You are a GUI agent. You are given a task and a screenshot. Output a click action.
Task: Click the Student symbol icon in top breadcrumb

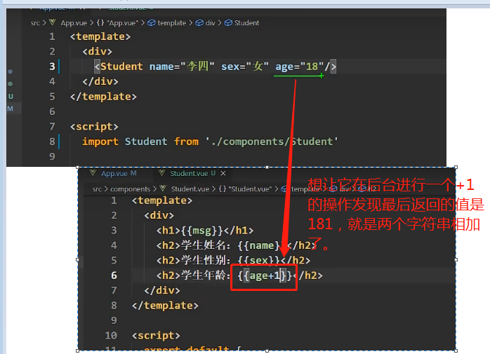(228, 23)
